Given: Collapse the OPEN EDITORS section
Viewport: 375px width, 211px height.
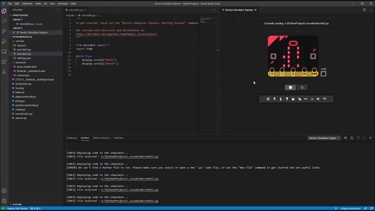Looking at the screenshot, I should [20, 15].
